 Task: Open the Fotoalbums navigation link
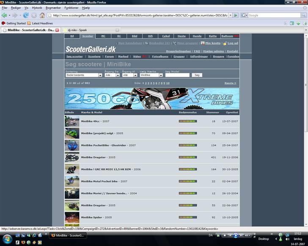tap(160, 57)
